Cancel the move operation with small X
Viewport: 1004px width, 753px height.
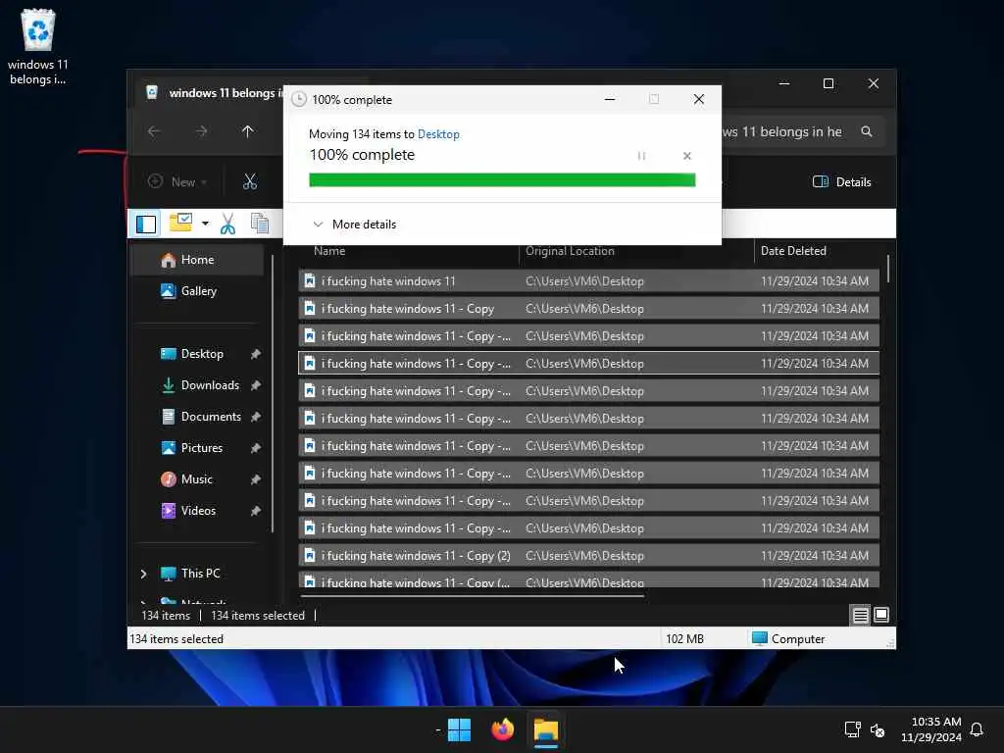pos(687,156)
